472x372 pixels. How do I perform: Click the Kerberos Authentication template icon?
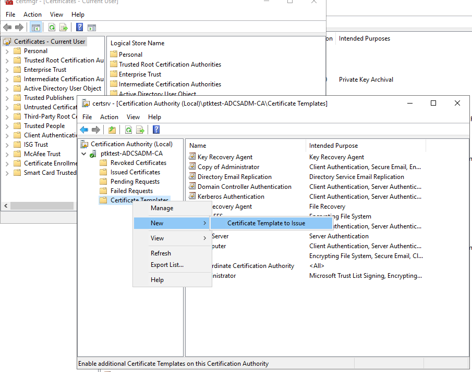coord(192,196)
